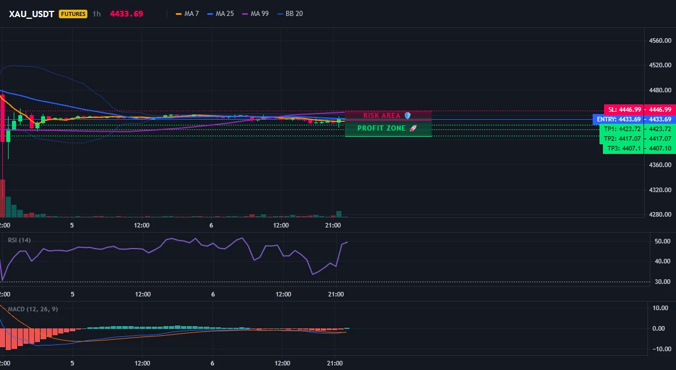
Task: Click the shield icon in RISK AREA
Action: (x=408, y=115)
